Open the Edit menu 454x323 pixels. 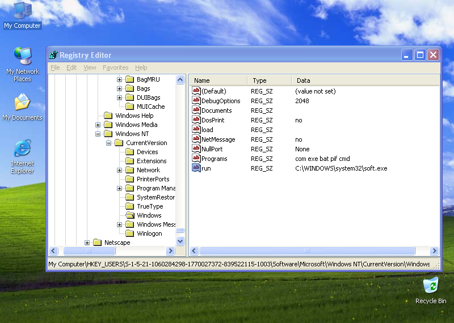(x=72, y=67)
